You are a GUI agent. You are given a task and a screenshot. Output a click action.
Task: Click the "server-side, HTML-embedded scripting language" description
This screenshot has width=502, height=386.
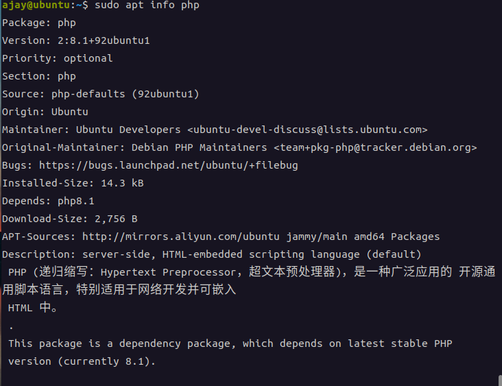tap(219, 254)
